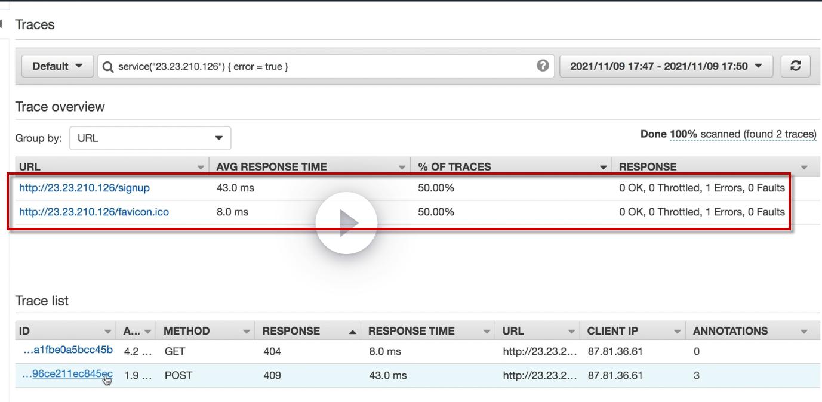Expand the Group by URL dropdown
The width and height of the screenshot is (822, 402).
tap(150, 138)
